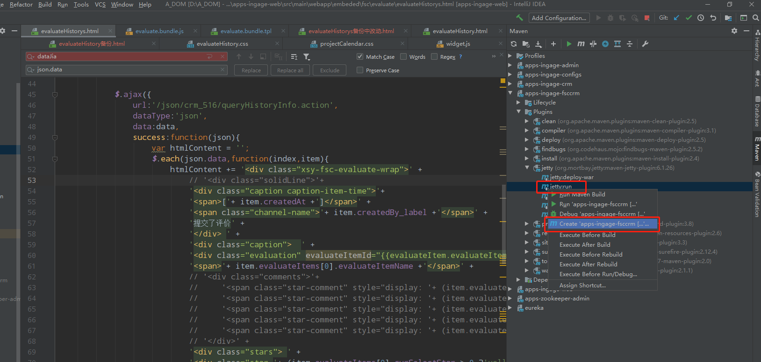Update project via Git blue arrow
This screenshot has width=761, height=362.
point(676,18)
